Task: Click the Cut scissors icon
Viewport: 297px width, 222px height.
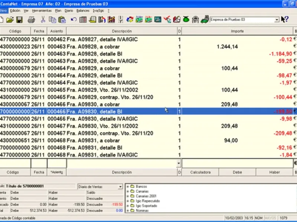Action: coord(43,20)
